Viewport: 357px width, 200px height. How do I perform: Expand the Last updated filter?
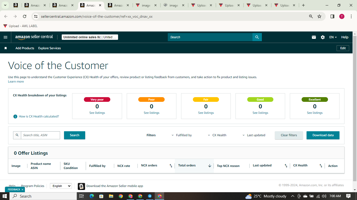[254, 135]
